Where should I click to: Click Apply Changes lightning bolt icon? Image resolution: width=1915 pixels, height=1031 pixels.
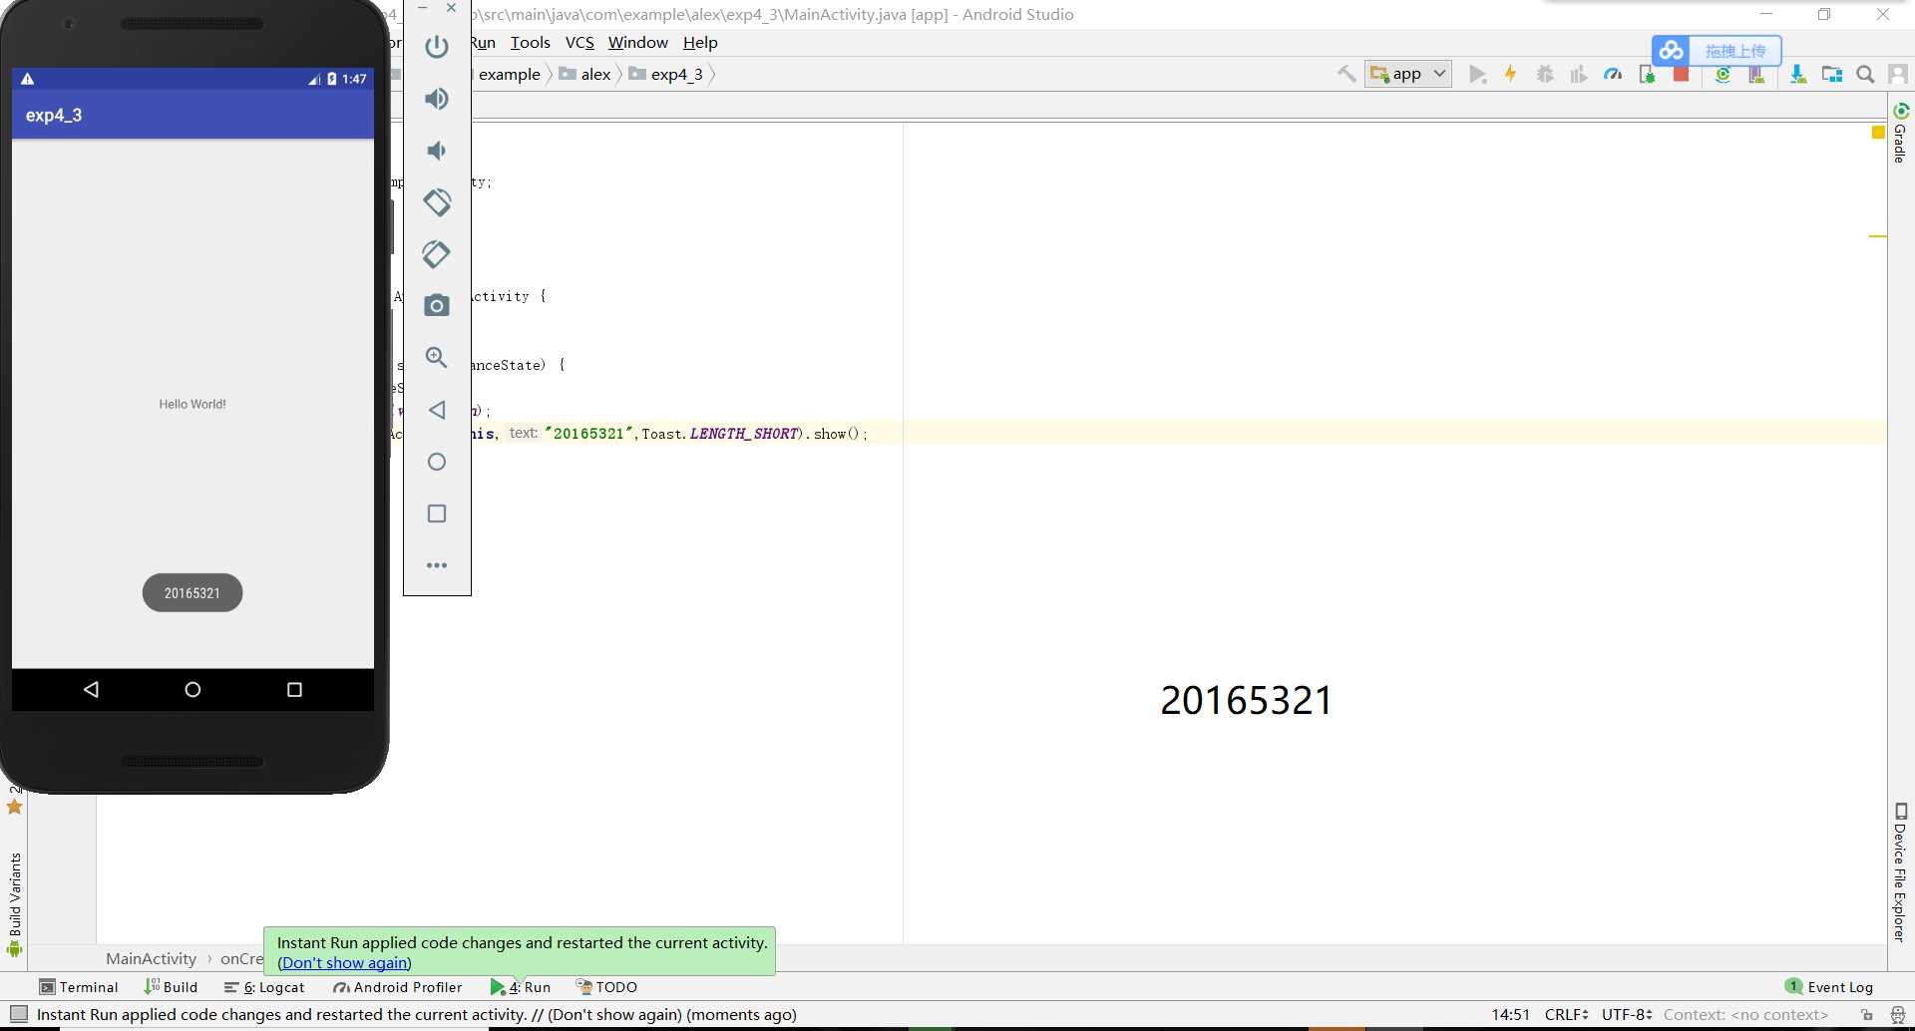[x=1511, y=74]
